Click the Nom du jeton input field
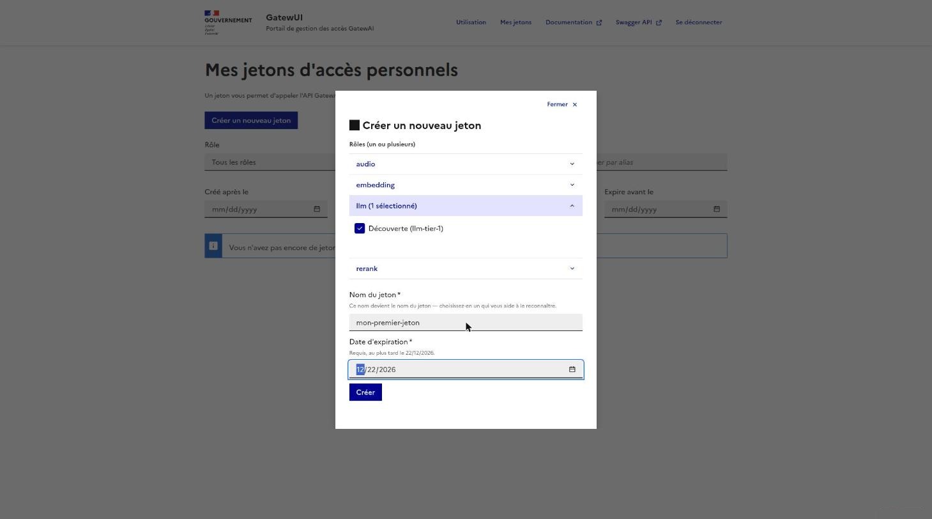Viewport: 932px width, 519px height. coord(466,323)
